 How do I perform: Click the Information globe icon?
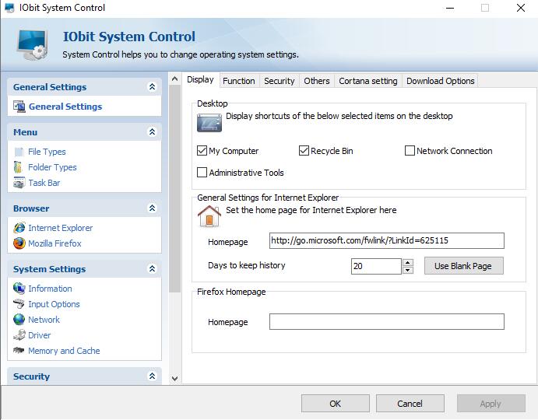(x=19, y=288)
